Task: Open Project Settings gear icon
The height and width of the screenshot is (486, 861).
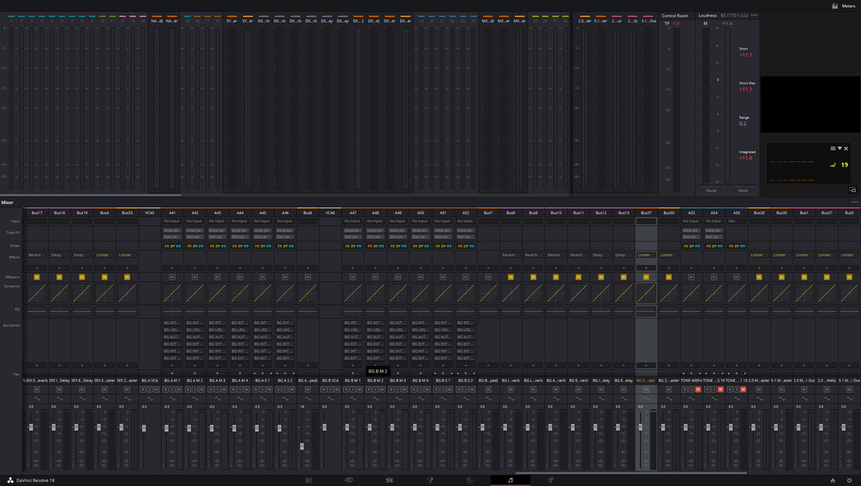Action: [x=850, y=481]
